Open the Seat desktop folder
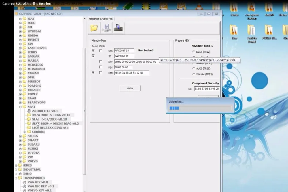 pos(234,32)
